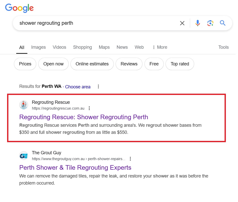
Task: Click the Google logo
Action: (19, 8)
